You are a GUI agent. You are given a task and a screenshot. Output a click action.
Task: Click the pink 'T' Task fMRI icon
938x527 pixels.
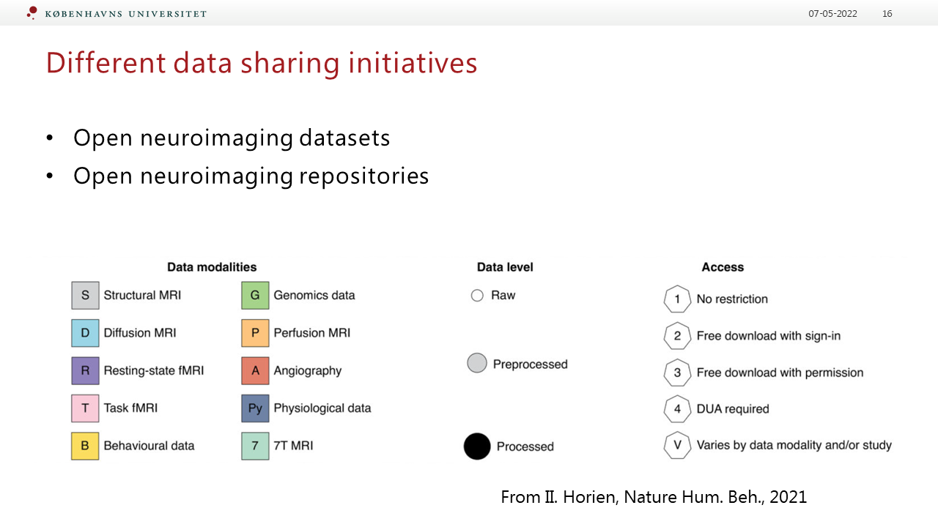coord(85,408)
